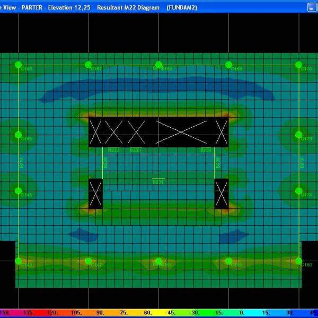This screenshot has width=318, height=318.
Task: Click column node C173 on right edge
Action: point(299,135)
